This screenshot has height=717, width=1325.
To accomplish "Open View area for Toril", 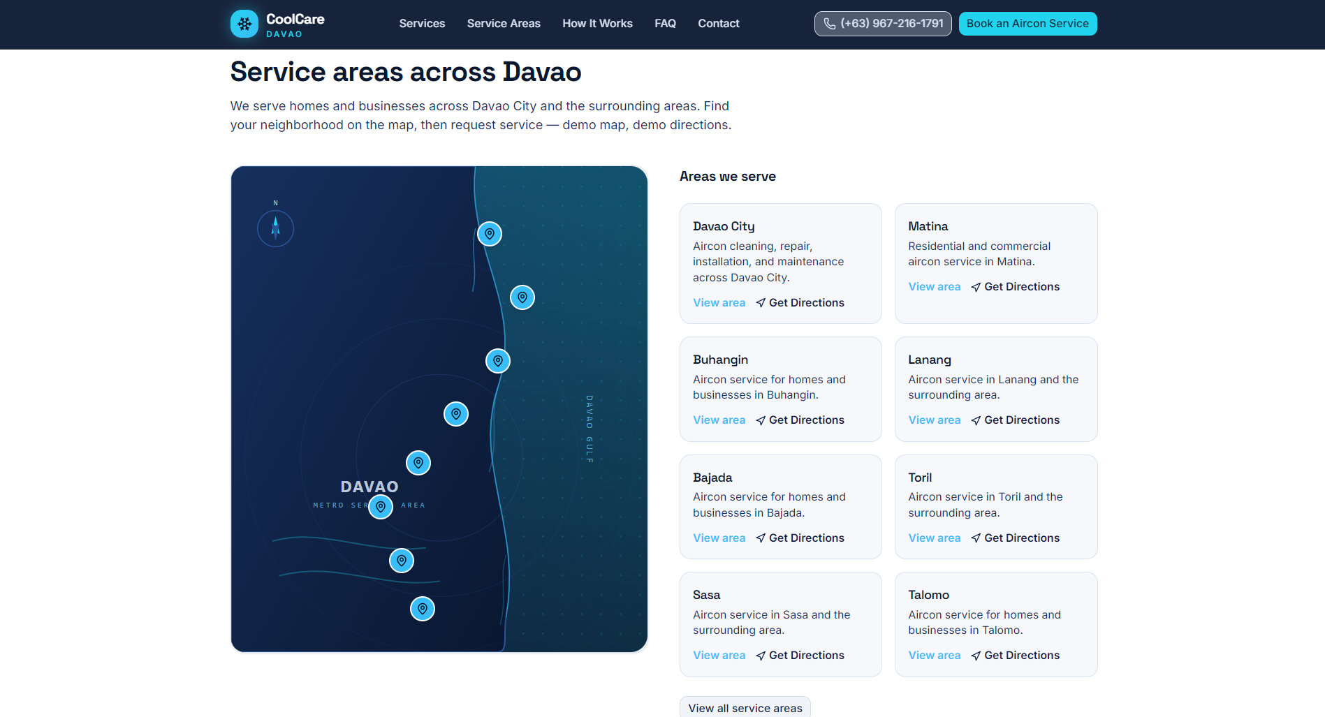I will pos(934,538).
